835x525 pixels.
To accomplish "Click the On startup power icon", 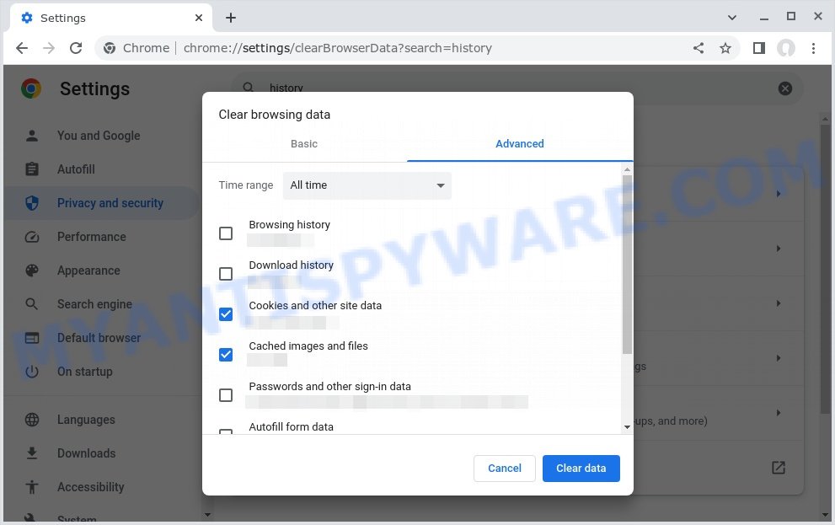I will tap(32, 372).
